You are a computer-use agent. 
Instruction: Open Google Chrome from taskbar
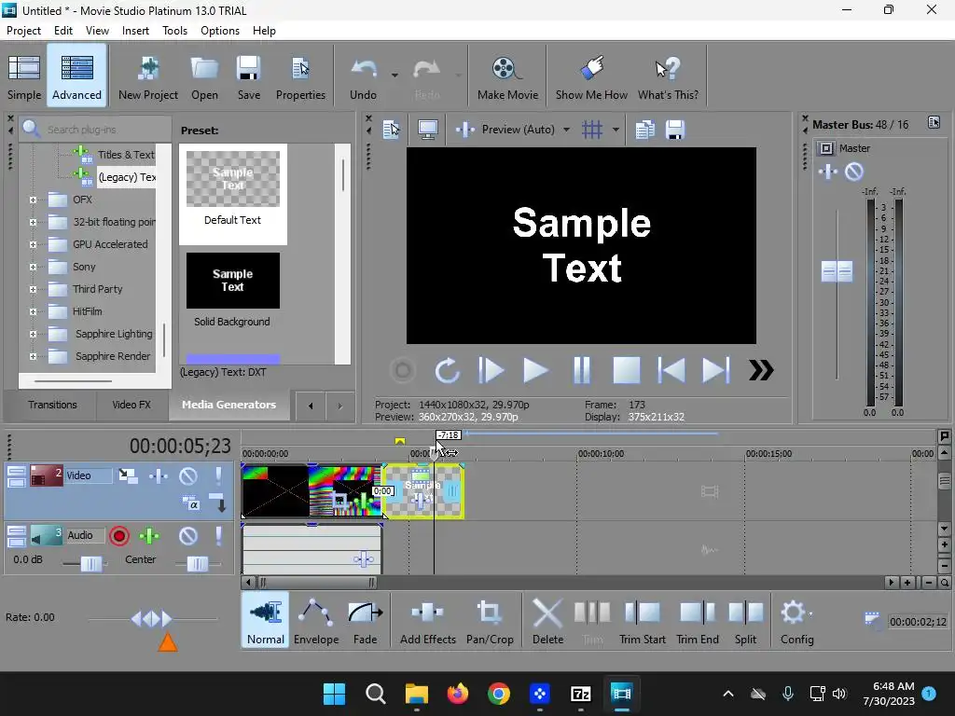tap(498, 694)
